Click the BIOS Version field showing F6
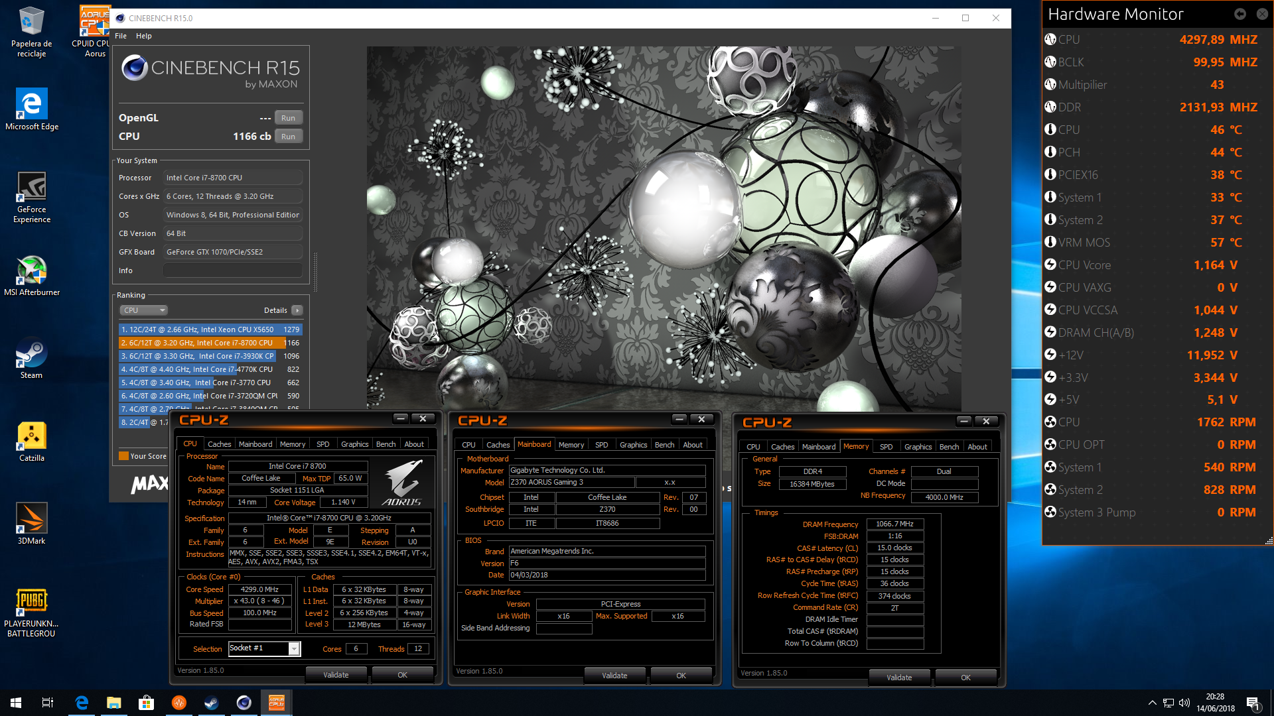This screenshot has width=1274, height=716. click(607, 563)
